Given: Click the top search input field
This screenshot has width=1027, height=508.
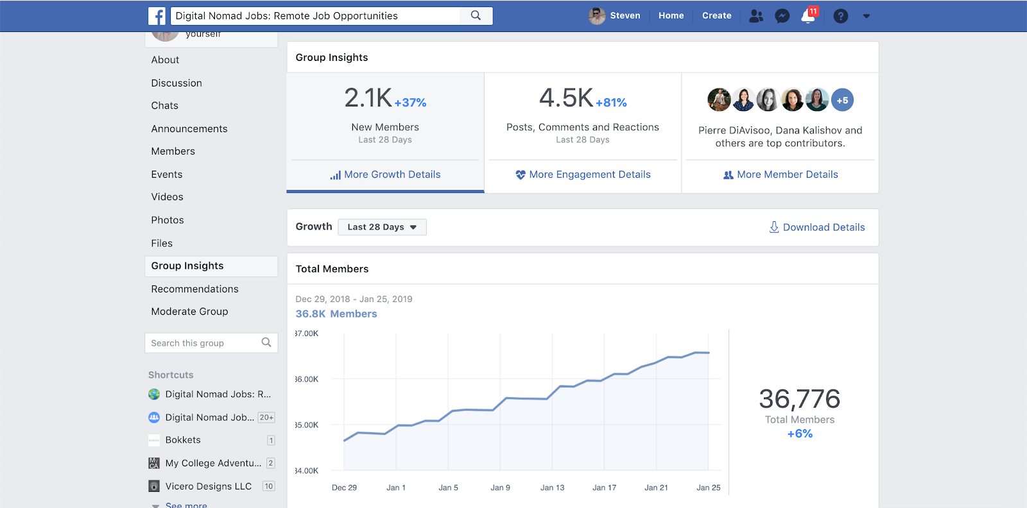Looking at the screenshot, I should coord(316,16).
